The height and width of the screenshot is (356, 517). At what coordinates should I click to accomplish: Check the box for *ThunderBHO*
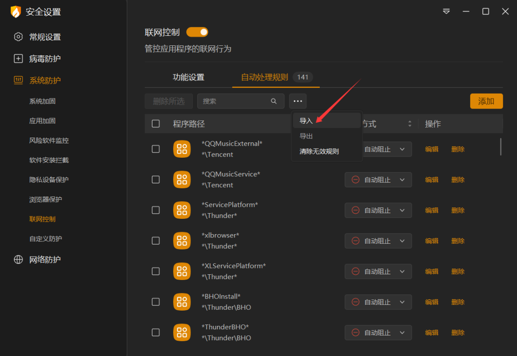click(156, 333)
